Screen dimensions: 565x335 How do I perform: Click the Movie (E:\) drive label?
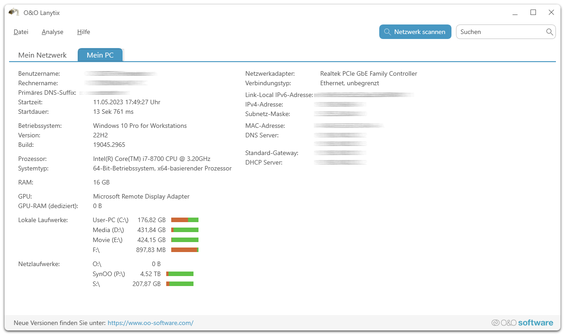108,240
